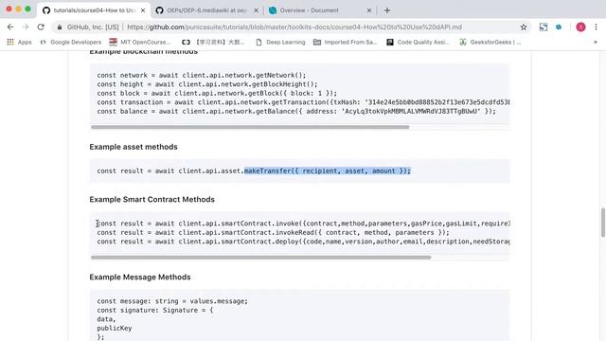Go back with the browser back arrow
The image size is (606, 341).
[x=10, y=27]
